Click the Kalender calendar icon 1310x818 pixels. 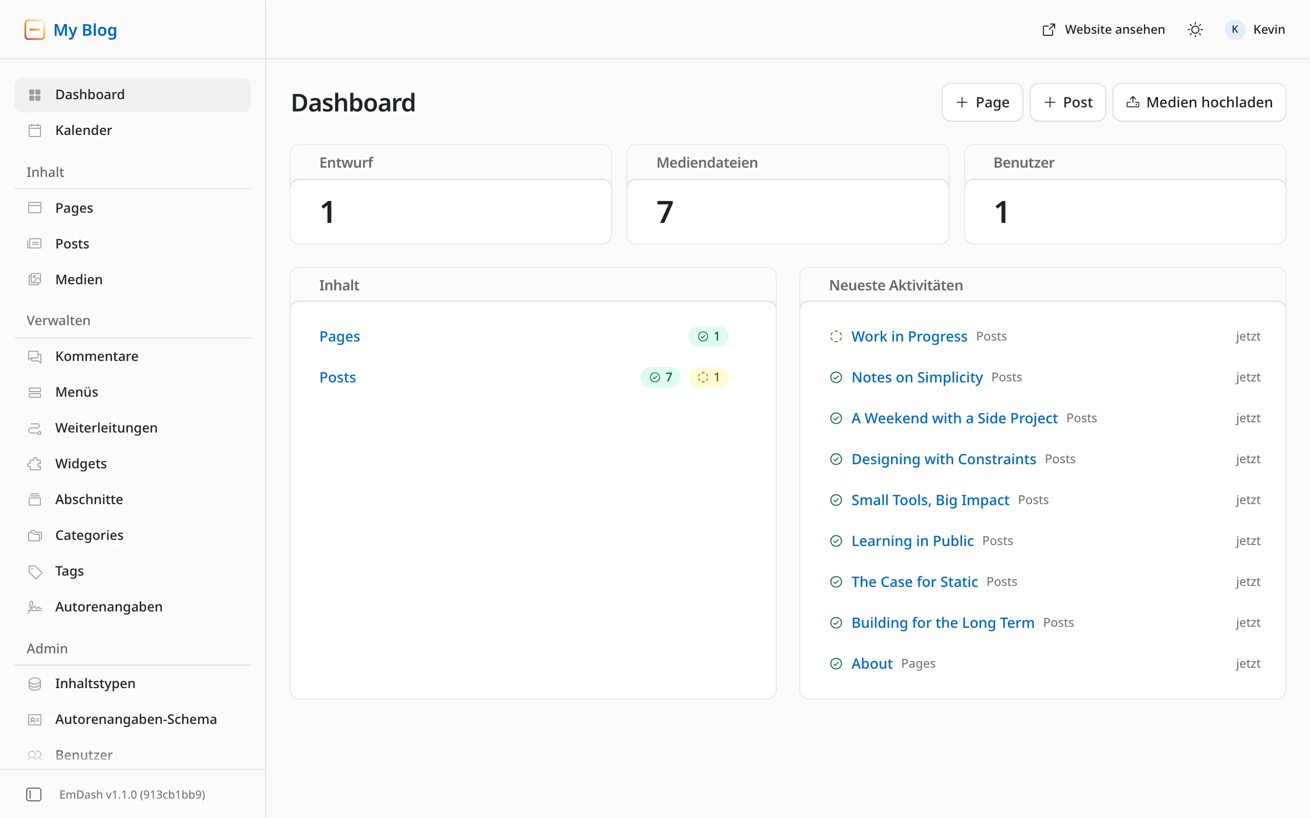(35, 130)
